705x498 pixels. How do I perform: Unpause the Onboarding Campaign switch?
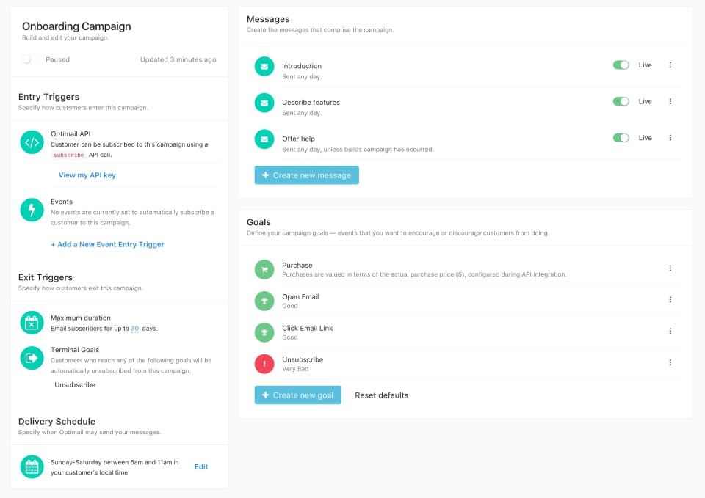28,59
